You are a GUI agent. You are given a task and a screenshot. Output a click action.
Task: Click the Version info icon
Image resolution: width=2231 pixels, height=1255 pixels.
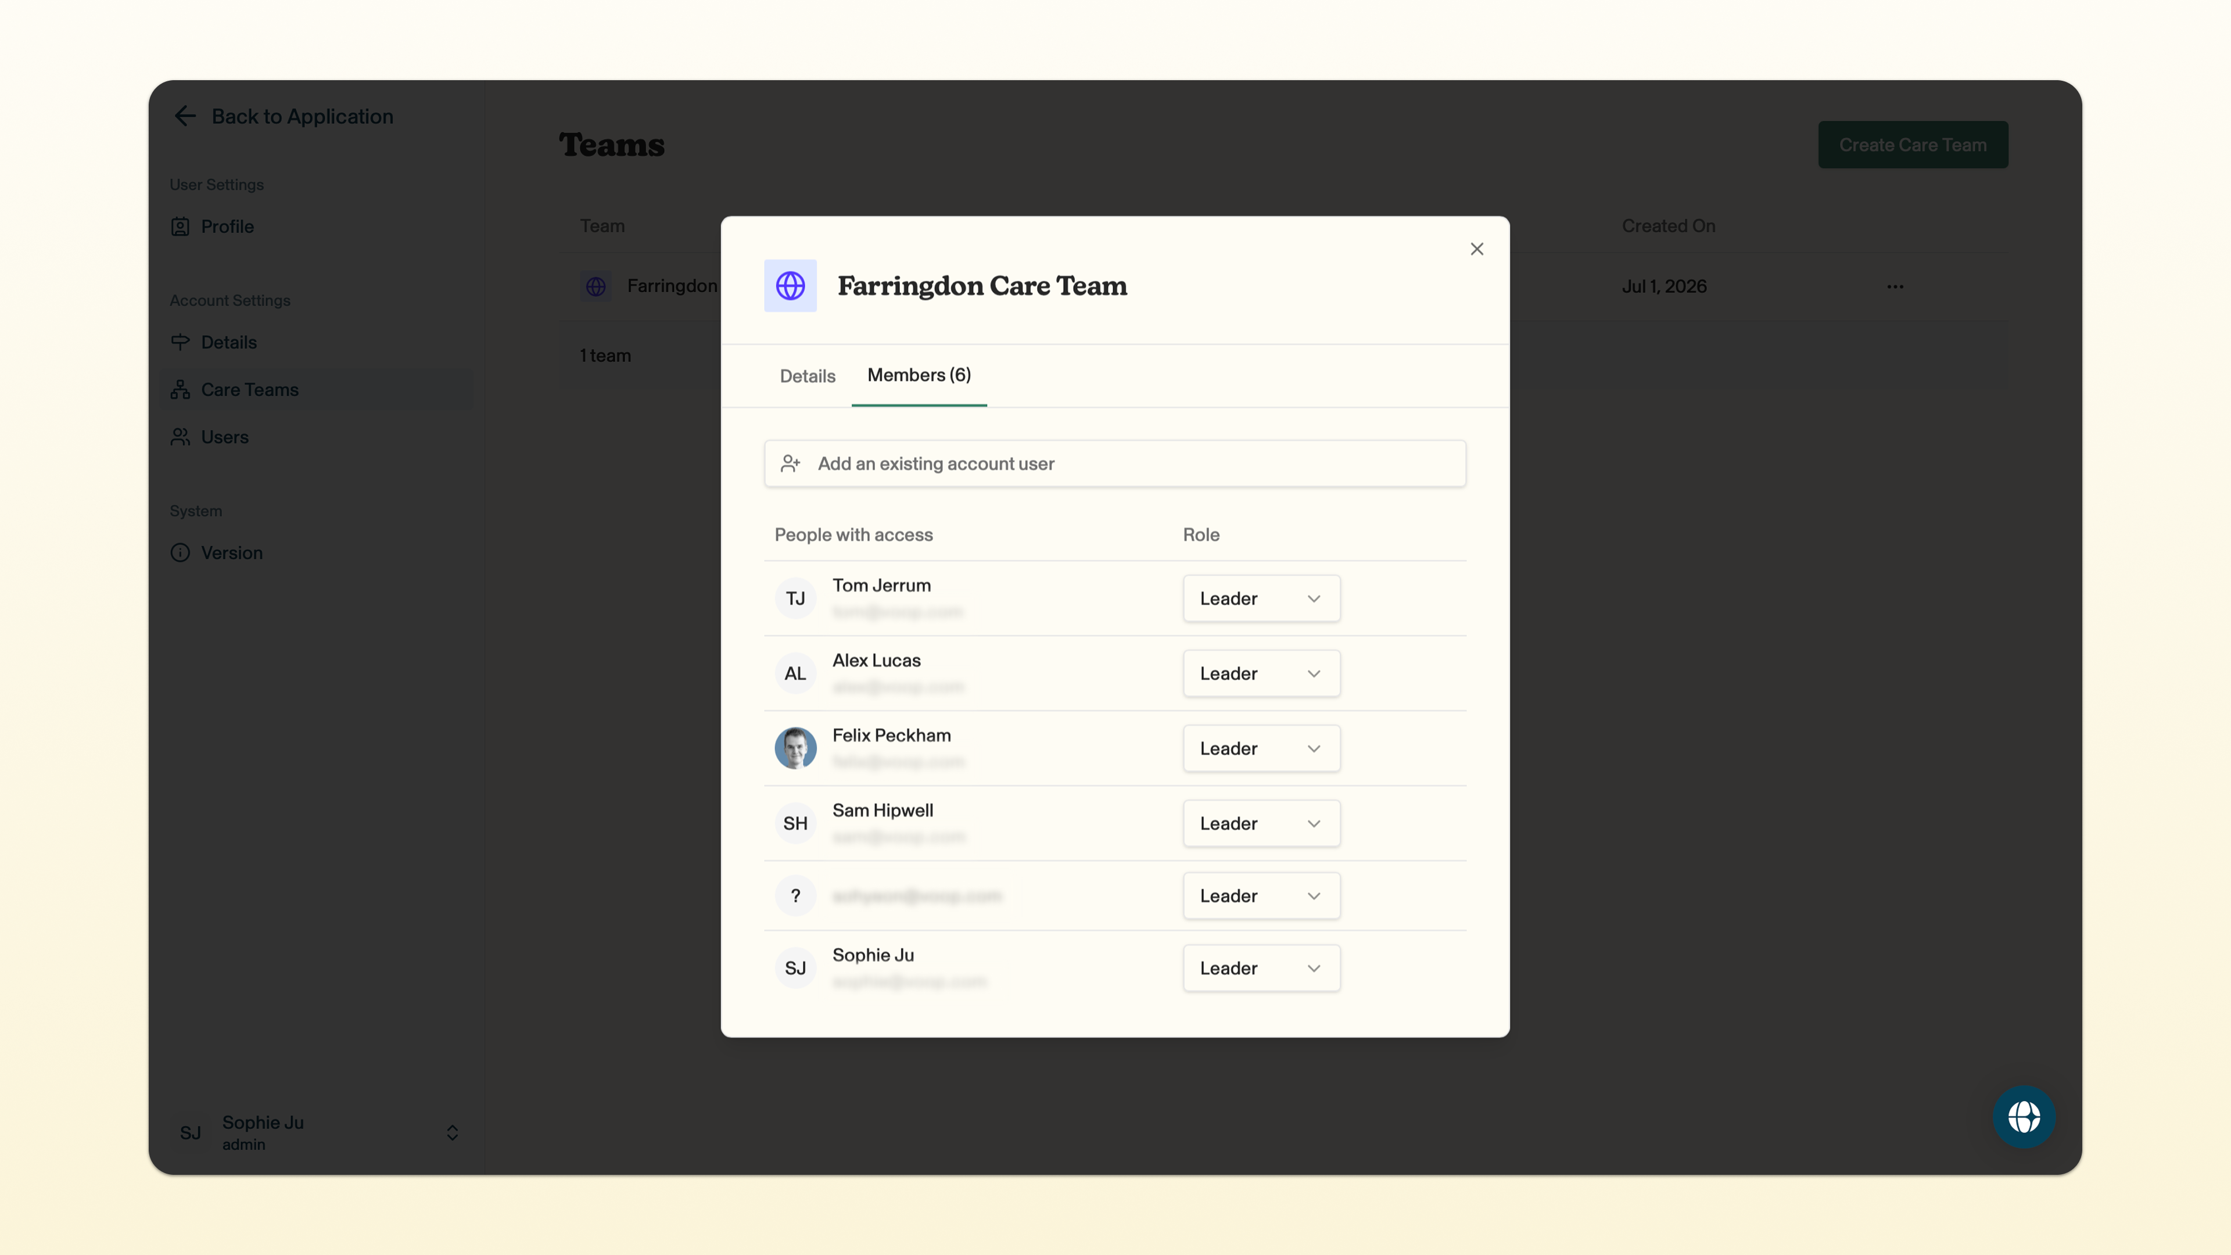coord(180,553)
